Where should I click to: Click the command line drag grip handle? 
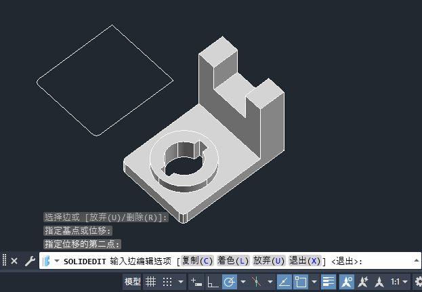4,260
